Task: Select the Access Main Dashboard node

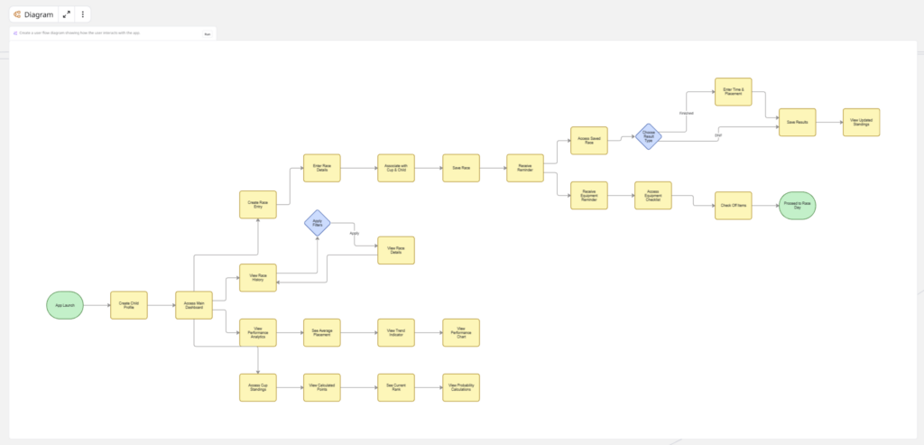Action: click(194, 306)
